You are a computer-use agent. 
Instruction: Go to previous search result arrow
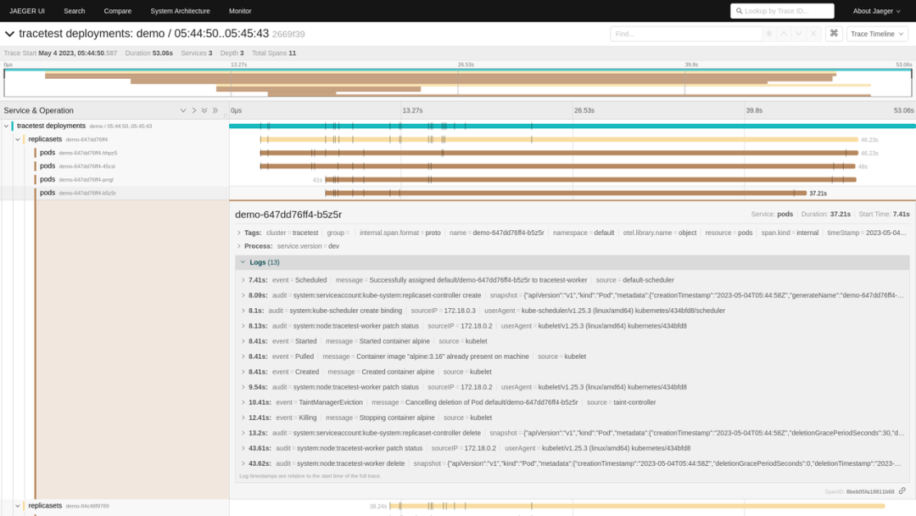coord(784,34)
